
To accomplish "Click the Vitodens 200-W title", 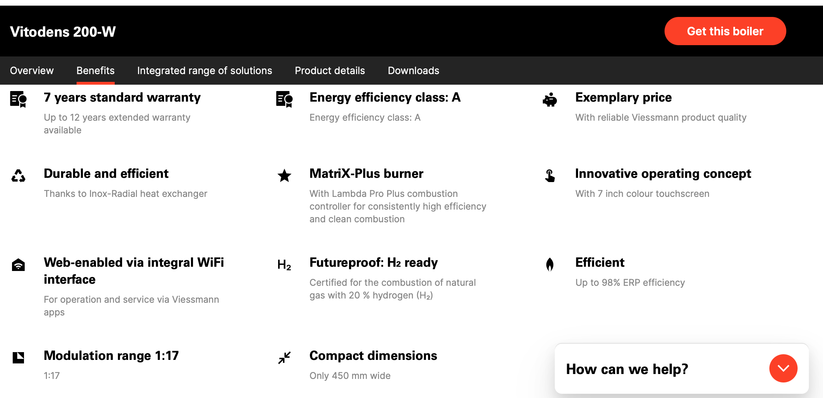I will click(63, 32).
